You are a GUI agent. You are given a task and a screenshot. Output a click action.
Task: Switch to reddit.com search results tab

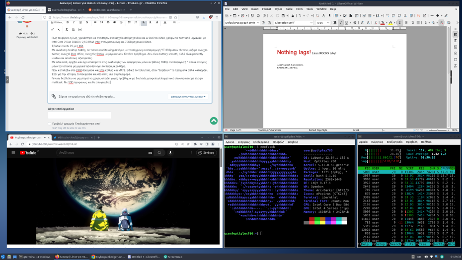(106, 10)
